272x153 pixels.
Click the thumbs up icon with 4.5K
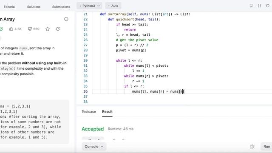15,29
